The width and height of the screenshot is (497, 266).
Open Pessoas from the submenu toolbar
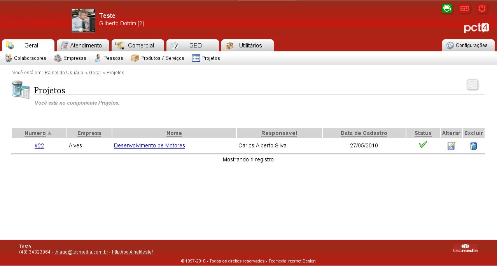pyautogui.click(x=109, y=58)
